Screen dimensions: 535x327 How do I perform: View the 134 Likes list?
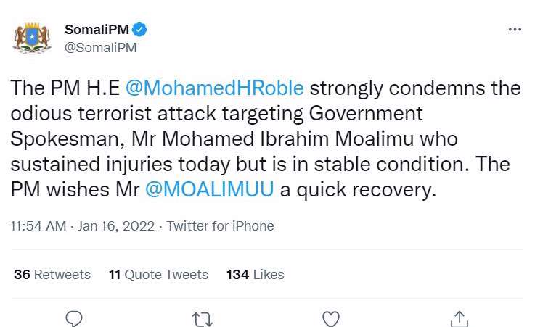[x=255, y=275]
